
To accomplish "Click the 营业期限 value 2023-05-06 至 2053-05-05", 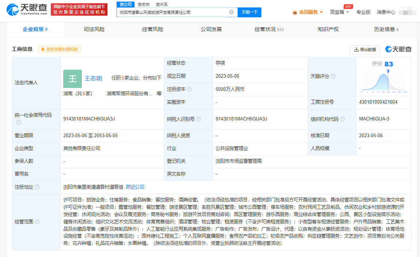I will click(x=91, y=135).
